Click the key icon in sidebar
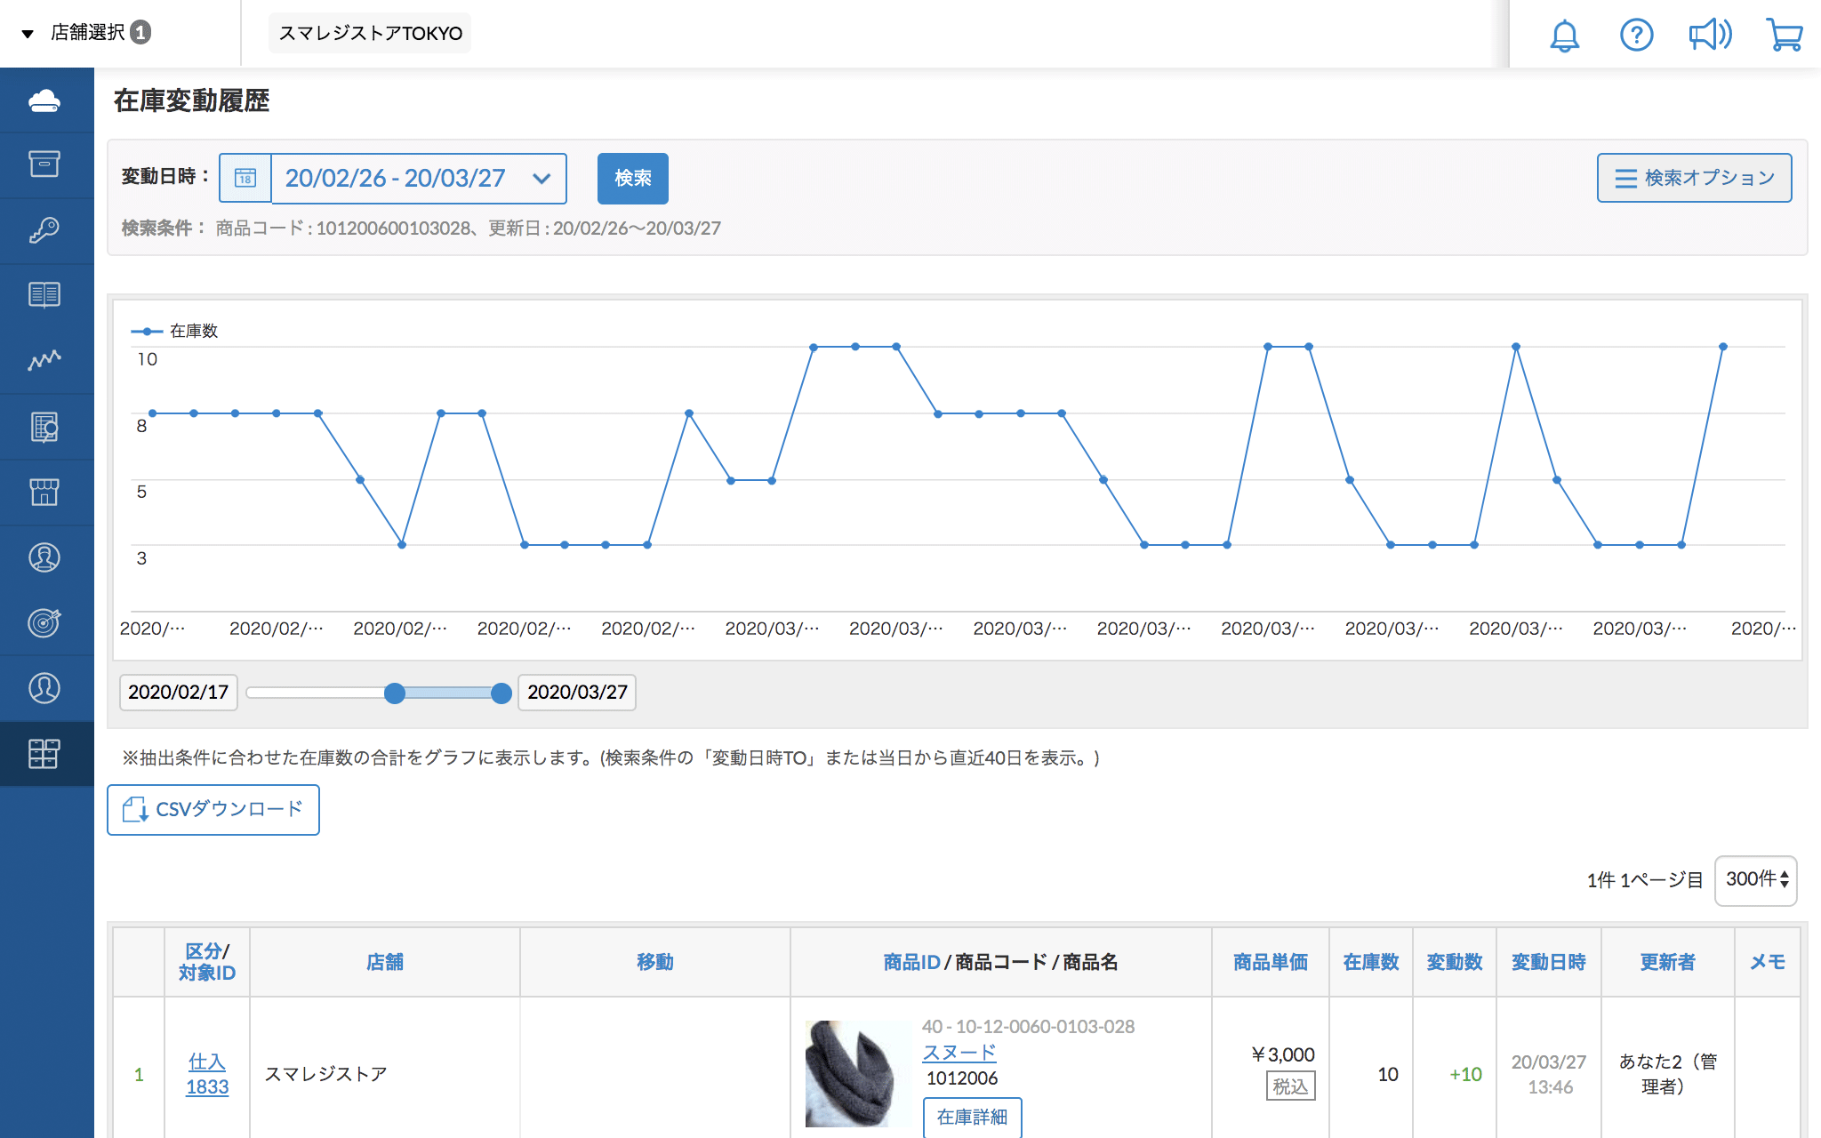Viewport: 1821px width, 1138px height. (x=44, y=230)
